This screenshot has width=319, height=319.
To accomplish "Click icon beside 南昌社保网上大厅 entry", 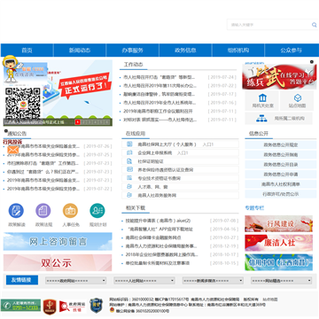I will click(x=129, y=144).
